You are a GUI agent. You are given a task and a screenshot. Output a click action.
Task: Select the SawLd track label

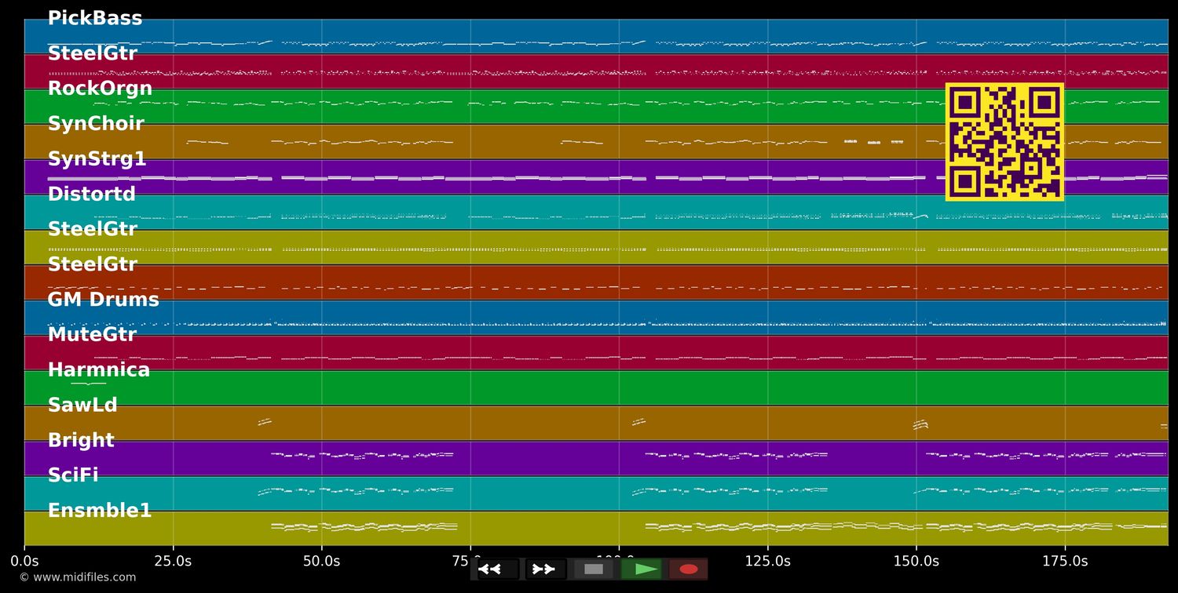(82, 406)
